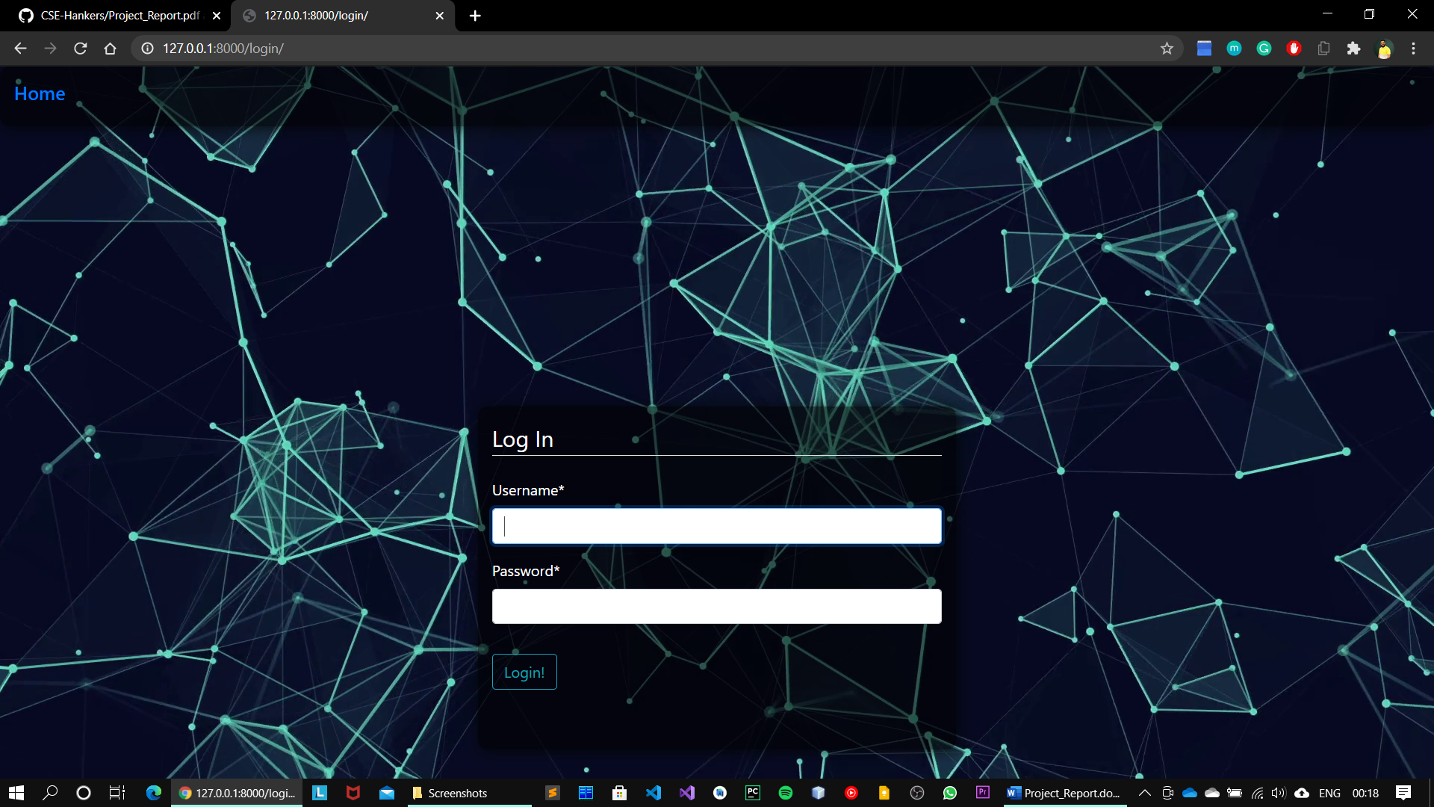Focus the Username input field
The width and height of the screenshot is (1434, 807).
point(716,526)
